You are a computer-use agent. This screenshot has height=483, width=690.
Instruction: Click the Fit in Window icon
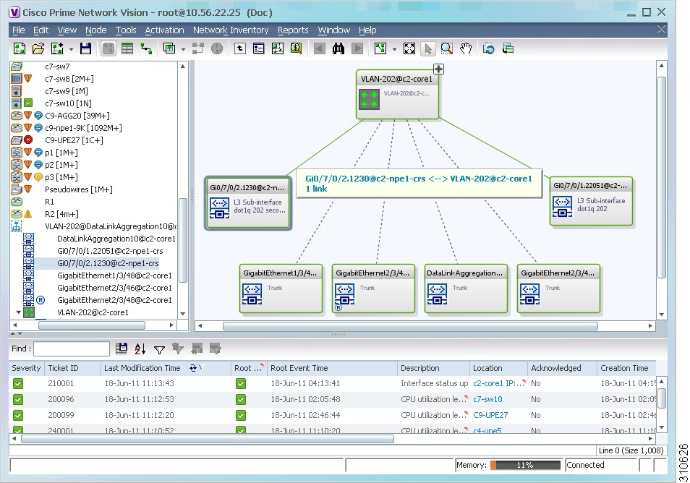click(x=409, y=48)
